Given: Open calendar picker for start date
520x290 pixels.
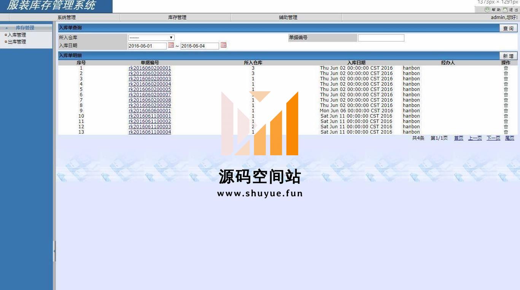Looking at the screenshot, I should coord(171,45).
